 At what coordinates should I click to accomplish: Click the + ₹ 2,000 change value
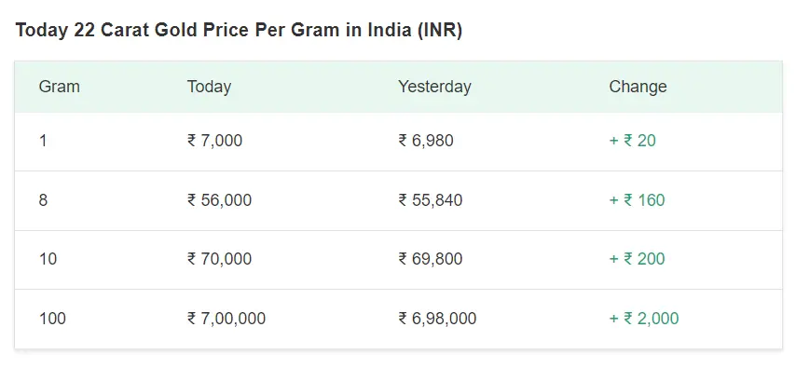pyautogui.click(x=644, y=319)
